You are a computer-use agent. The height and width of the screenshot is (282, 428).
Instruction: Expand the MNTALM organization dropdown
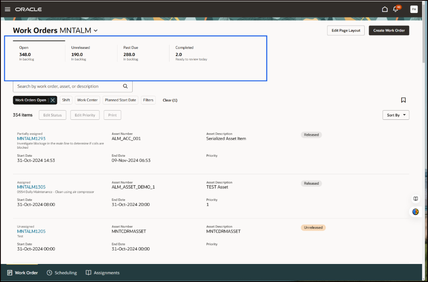pos(95,30)
